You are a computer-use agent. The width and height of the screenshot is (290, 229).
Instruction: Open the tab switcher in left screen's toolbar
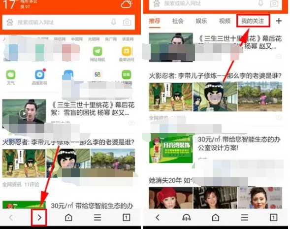[x=127, y=217]
